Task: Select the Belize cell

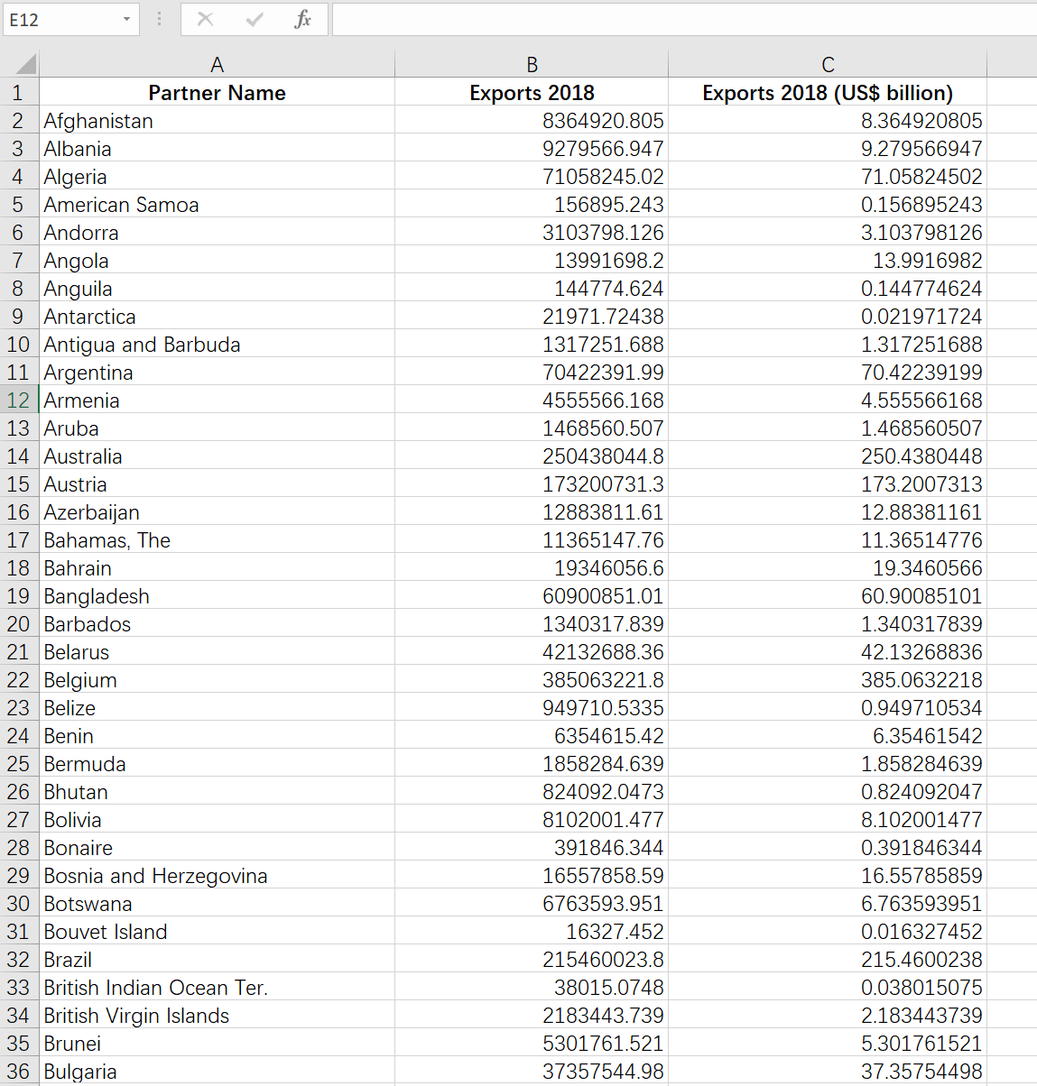Action: [217, 707]
